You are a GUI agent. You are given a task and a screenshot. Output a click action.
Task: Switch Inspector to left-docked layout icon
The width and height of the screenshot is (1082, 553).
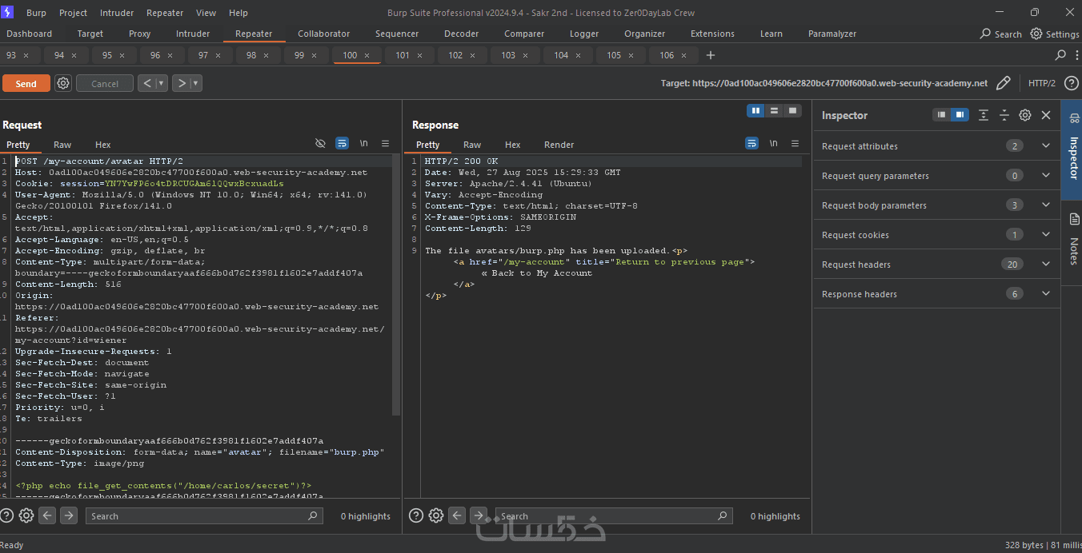tap(942, 115)
